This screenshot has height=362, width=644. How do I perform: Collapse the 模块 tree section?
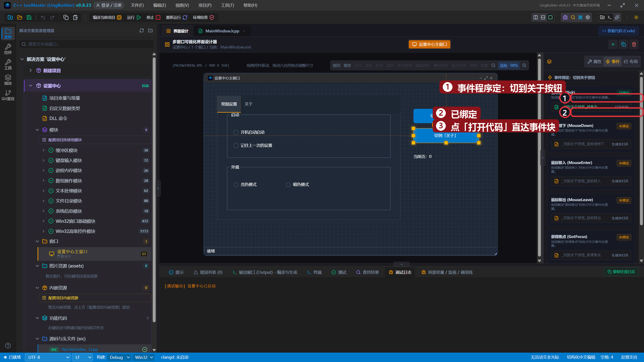tap(37, 130)
